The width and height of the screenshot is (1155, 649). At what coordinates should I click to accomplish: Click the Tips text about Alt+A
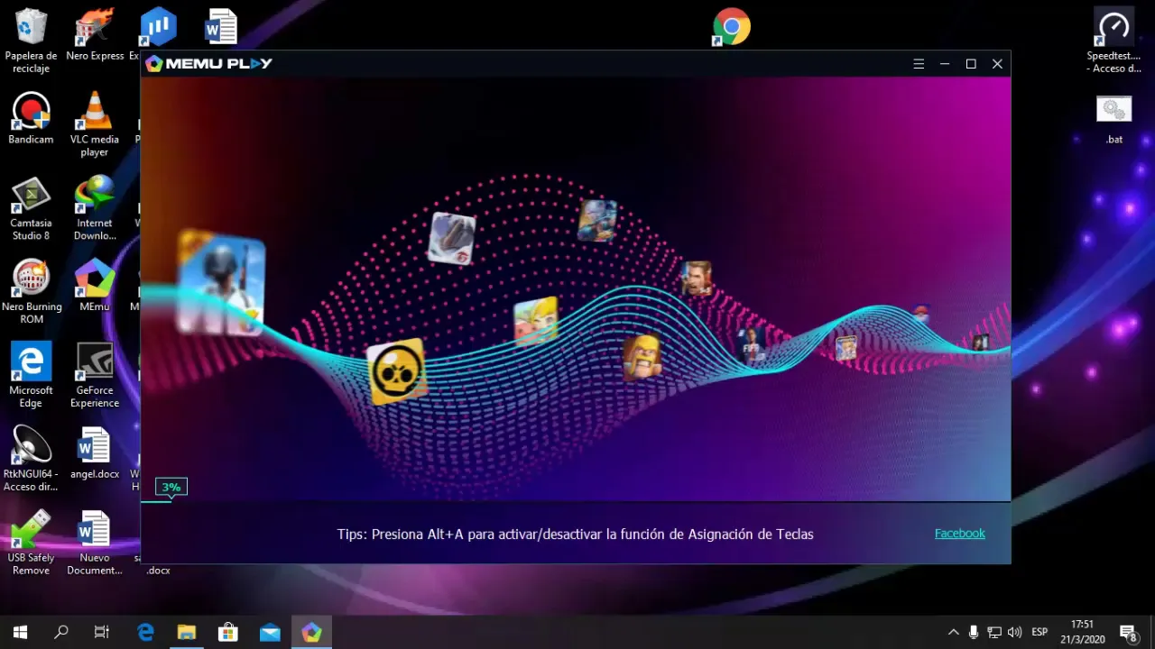575,535
